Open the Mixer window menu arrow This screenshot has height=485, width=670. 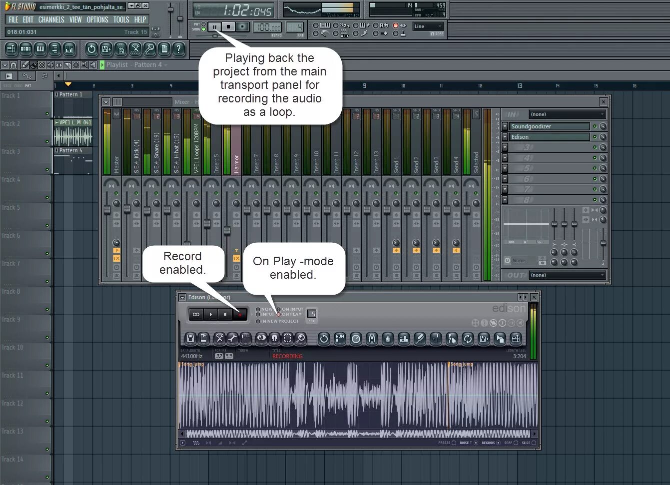tap(106, 102)
